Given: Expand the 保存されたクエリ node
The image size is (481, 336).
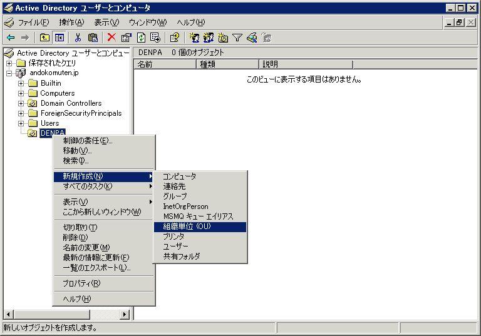Looking at the screenshot, I should (x=9, y=63).
